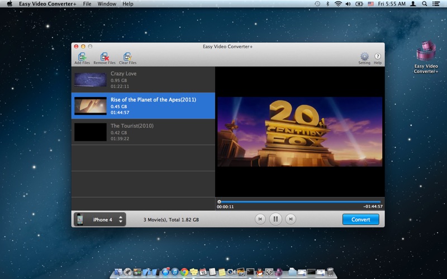Open the US flag input menu
The height and width of the screenshot is (279, 447).
(x=370, y=4)
